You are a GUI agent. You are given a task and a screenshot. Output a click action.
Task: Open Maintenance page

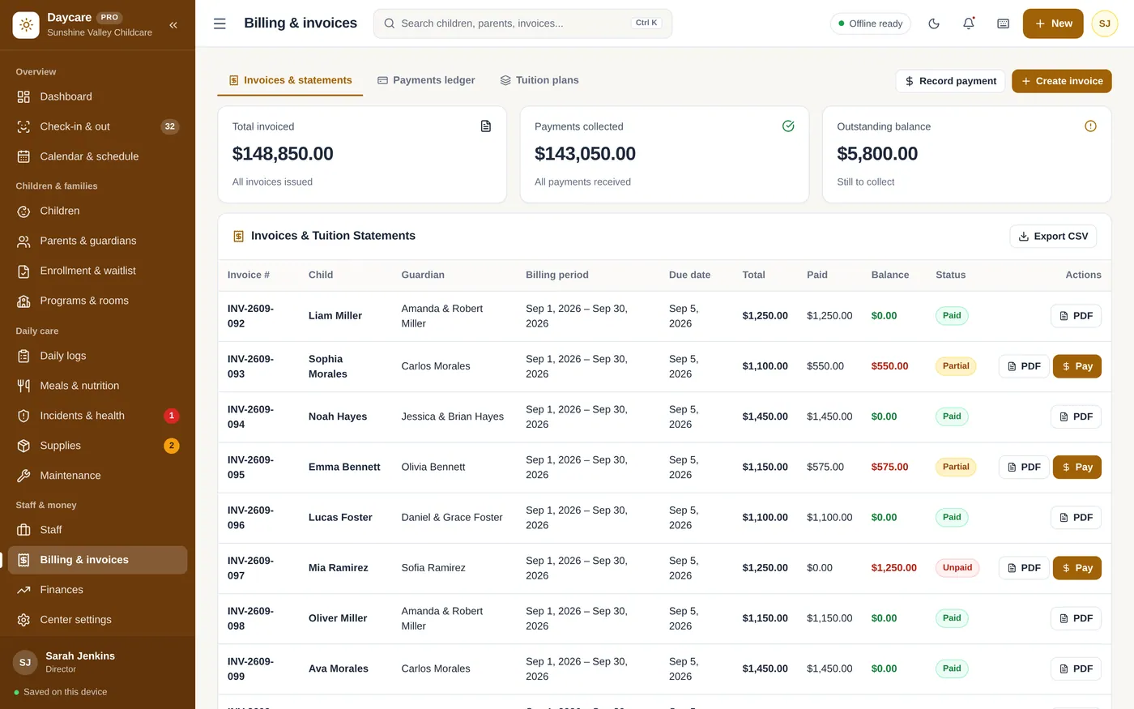pyautogui.click(x=97, y=476)
